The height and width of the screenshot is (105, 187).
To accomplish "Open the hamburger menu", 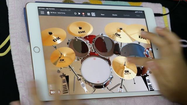I will tap(42, 13).
